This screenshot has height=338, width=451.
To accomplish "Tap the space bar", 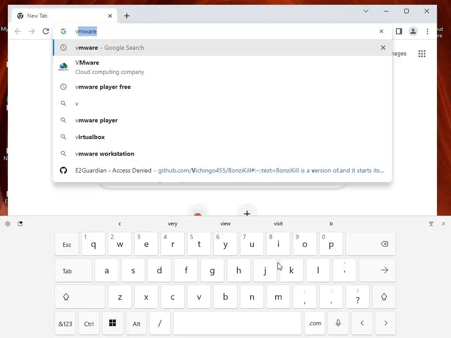I will pyautogui.click(x=237, y=323).
